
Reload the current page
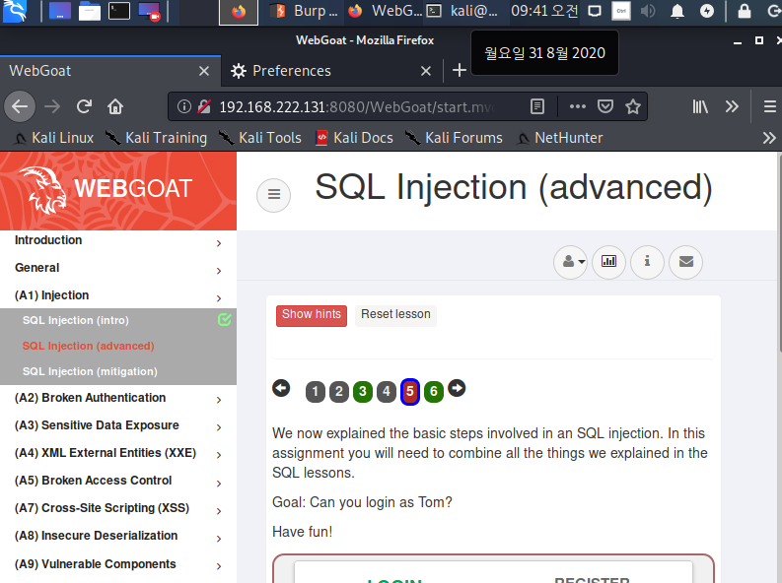click(84, 106)
